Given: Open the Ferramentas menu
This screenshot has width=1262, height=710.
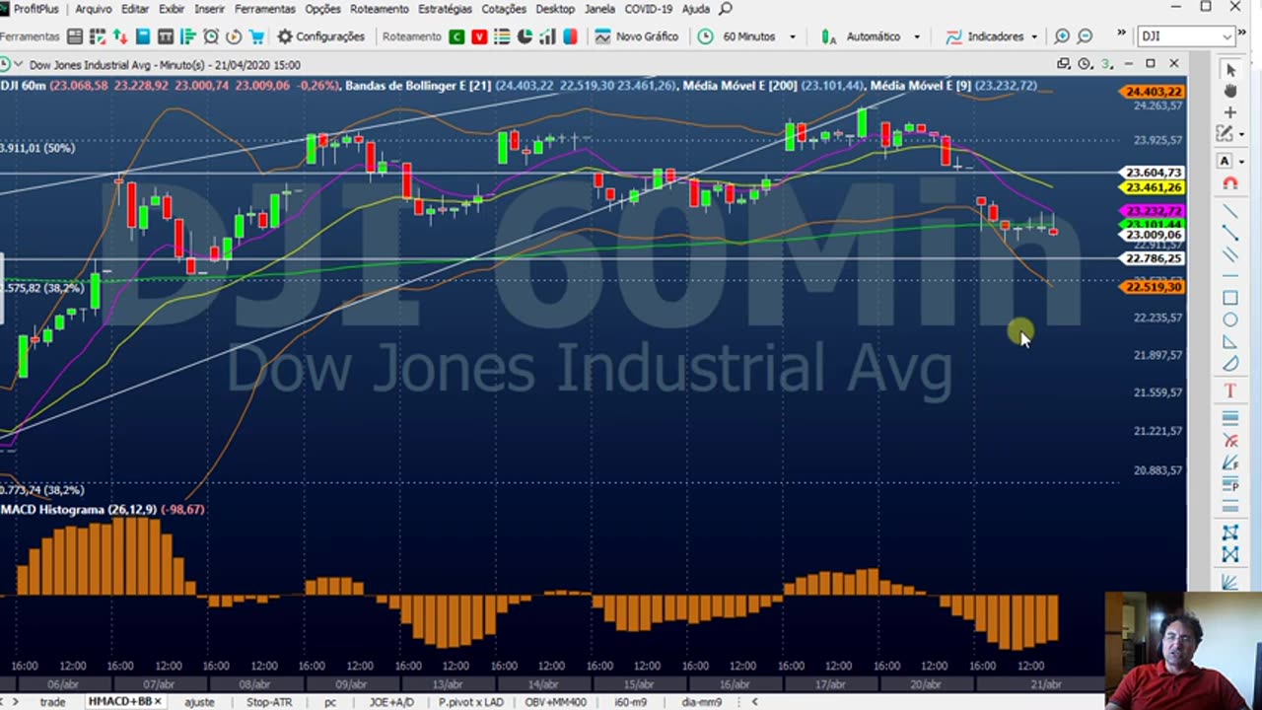Looking at the screenshot, I should [265, 9].
